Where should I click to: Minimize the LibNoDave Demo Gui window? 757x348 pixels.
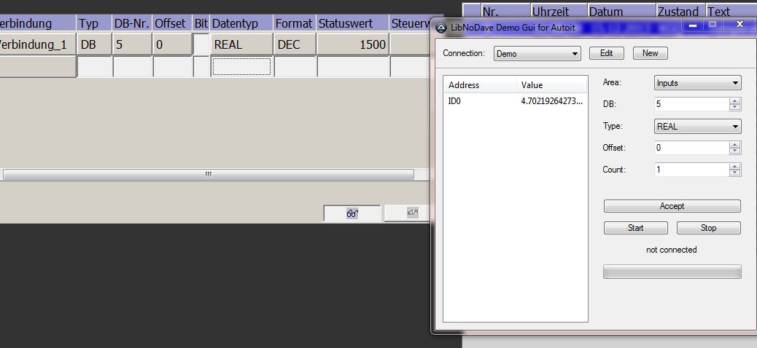pos(692,25)
